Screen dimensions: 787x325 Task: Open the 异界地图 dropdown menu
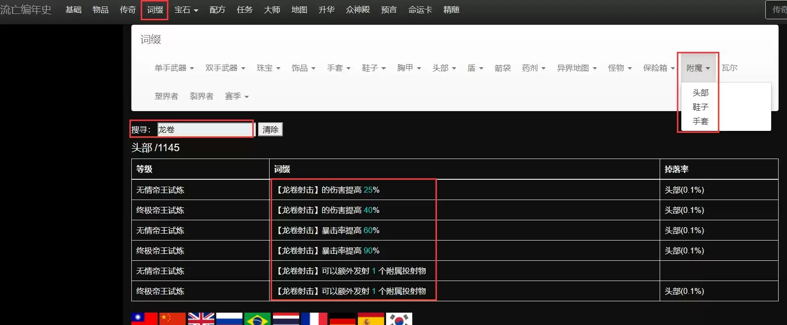coord(577,68)
